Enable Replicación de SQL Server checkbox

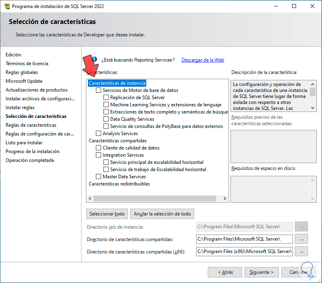106,98
